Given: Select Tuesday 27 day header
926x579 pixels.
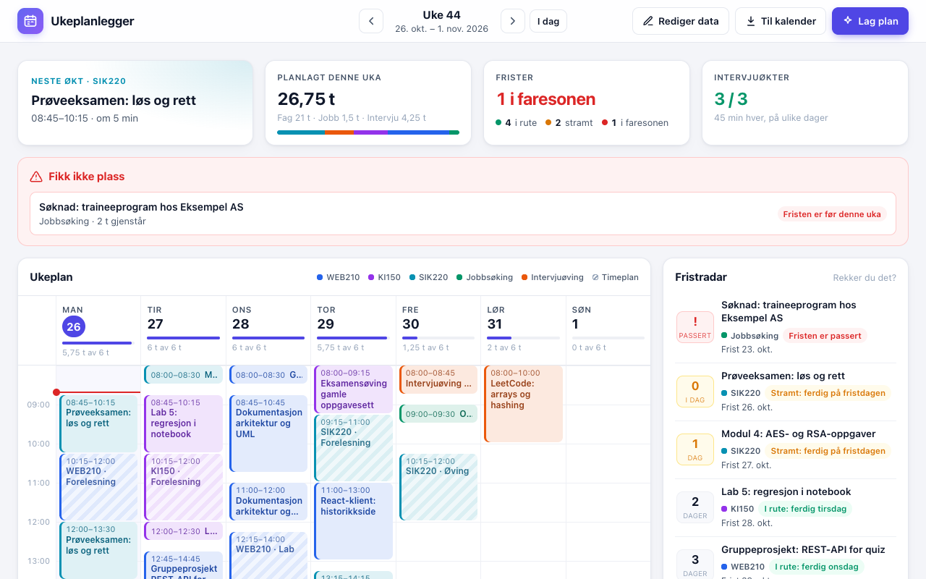Looking at the screenshot, I should coord(183,330).
